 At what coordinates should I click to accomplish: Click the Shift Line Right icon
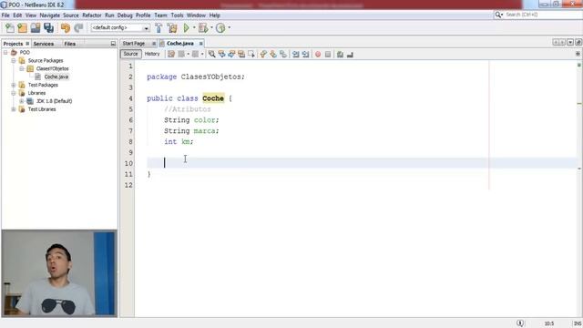306,55
